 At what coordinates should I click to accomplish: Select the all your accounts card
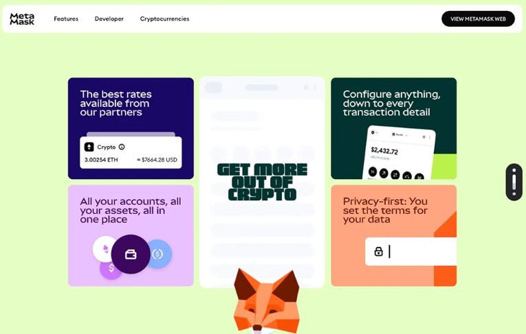point(131,236)
